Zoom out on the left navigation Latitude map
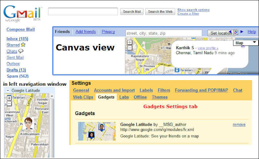This screenshot has height=159, width=259. coord(9,104)
